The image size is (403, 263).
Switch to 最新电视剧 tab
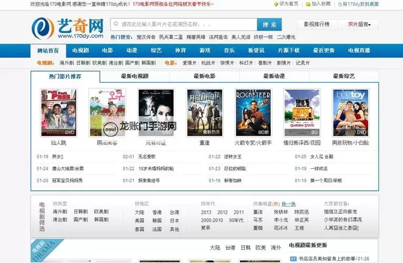(x=135, y=76)
